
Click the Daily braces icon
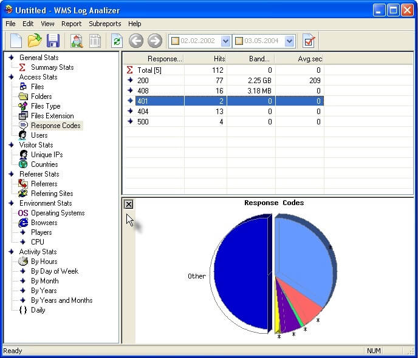tap(23, 310)
